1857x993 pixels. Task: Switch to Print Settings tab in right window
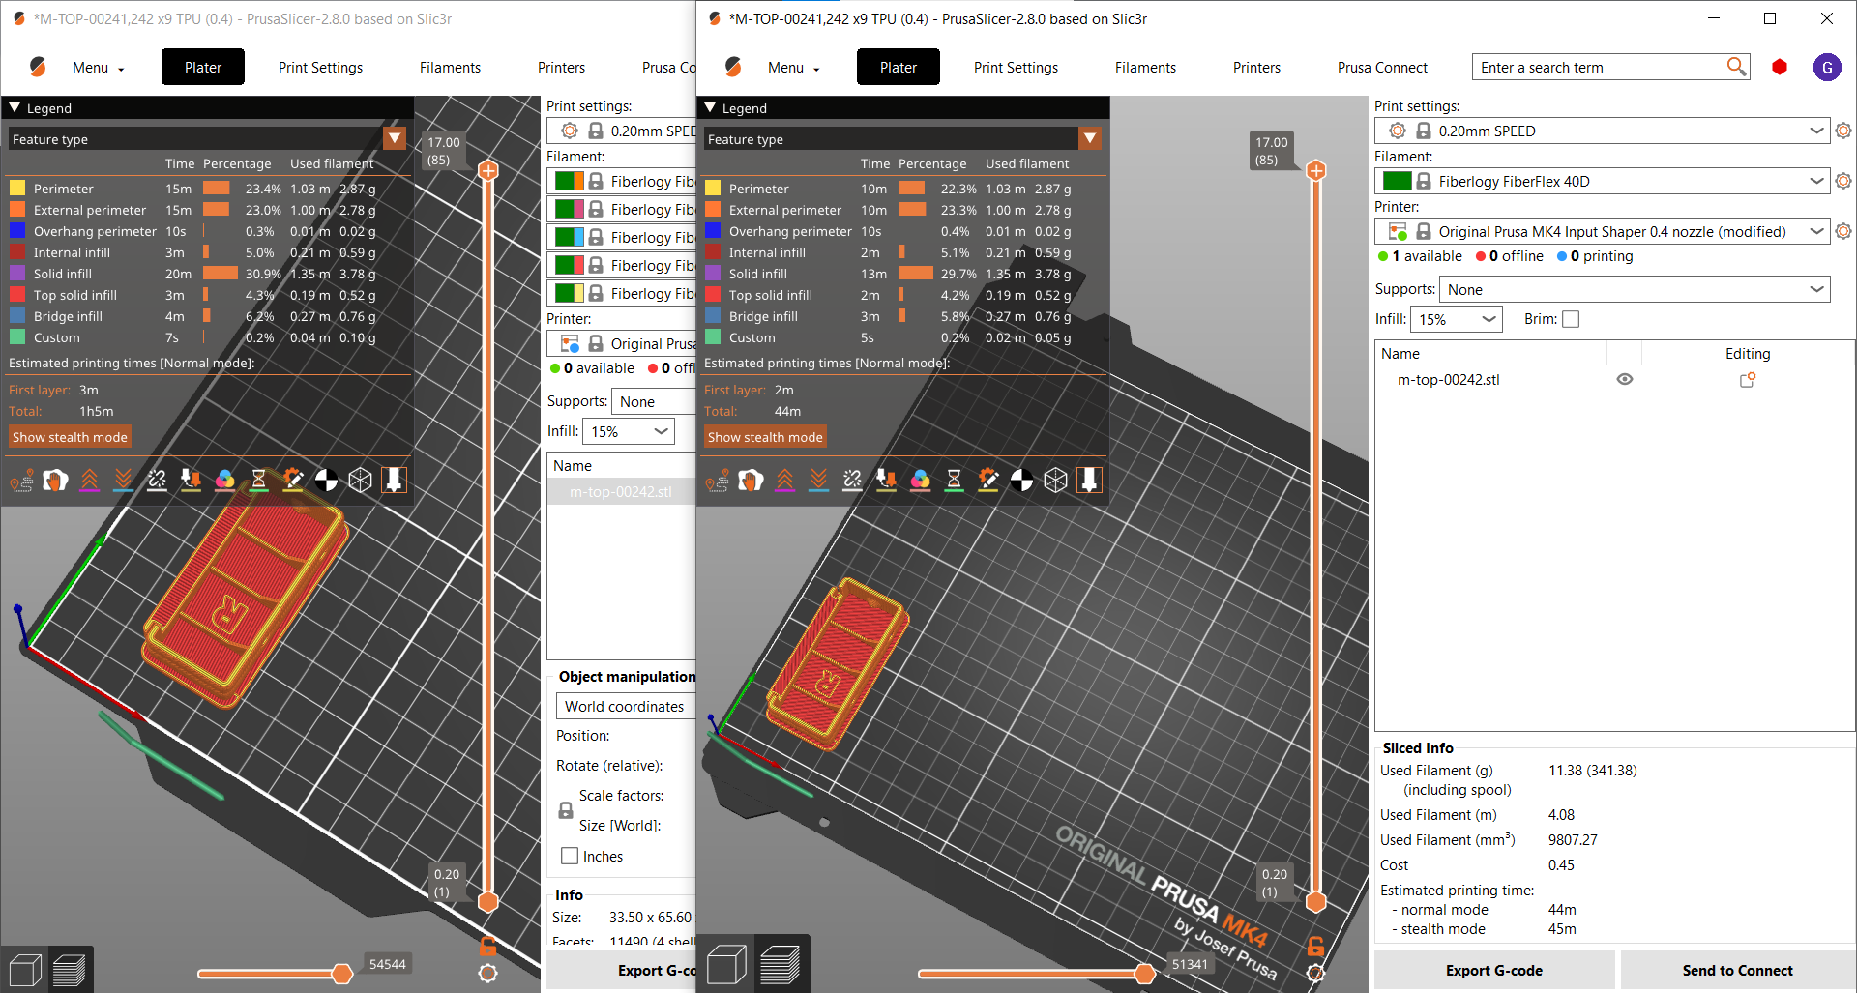pos(1016,67)
